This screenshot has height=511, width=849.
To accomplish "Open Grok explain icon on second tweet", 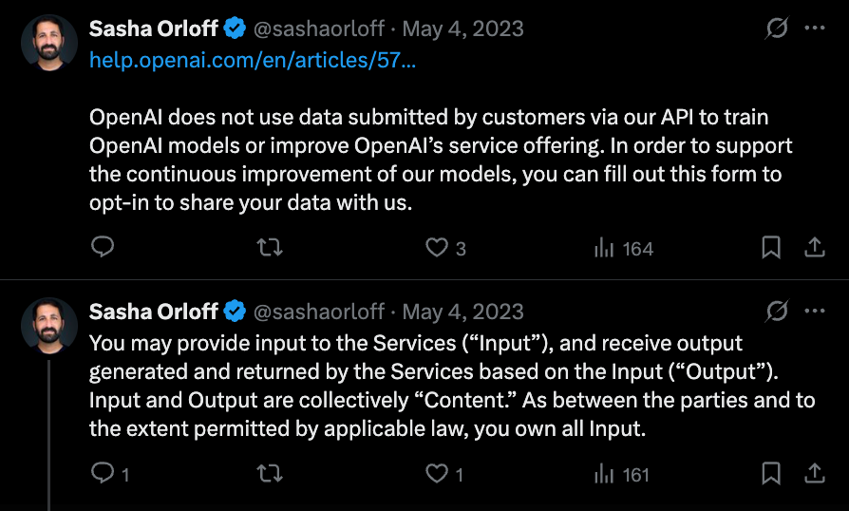I will 777,311.
